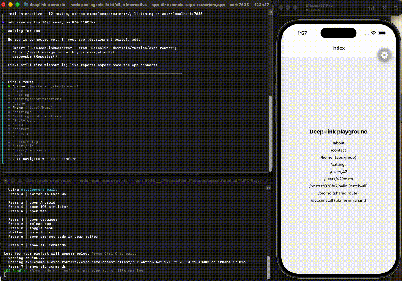Click the "Deep-link playground" heading
This screenshot has height=281, width=402.
338,132
